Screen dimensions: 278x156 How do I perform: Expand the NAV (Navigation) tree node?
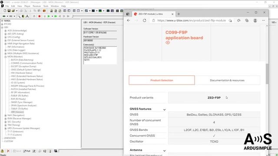click(x=6, y=115)
